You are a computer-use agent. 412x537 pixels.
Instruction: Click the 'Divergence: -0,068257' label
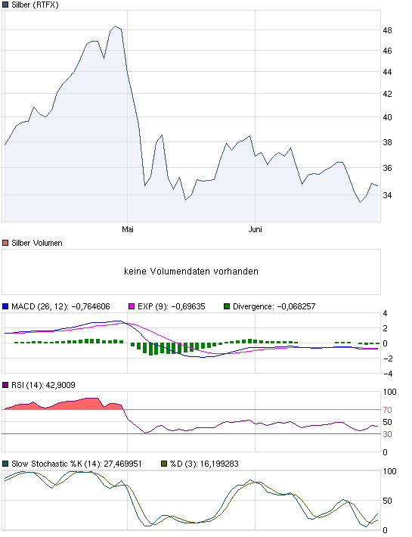(274, 306)
